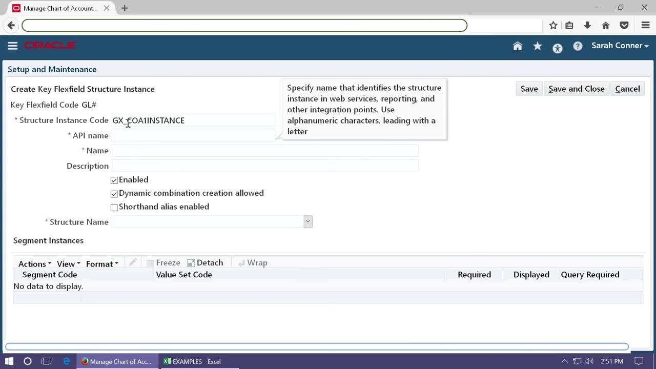Open the Oracle help question mark icon
Viewport: 656px width, 369px height.
click(578, 46)
